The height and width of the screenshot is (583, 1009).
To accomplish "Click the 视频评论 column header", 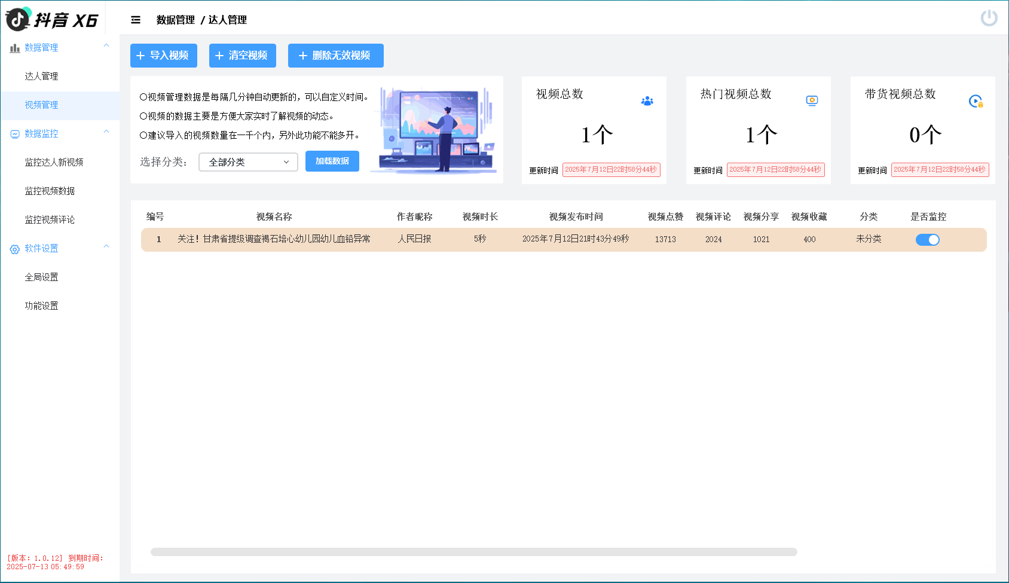I will click(713, 217).
